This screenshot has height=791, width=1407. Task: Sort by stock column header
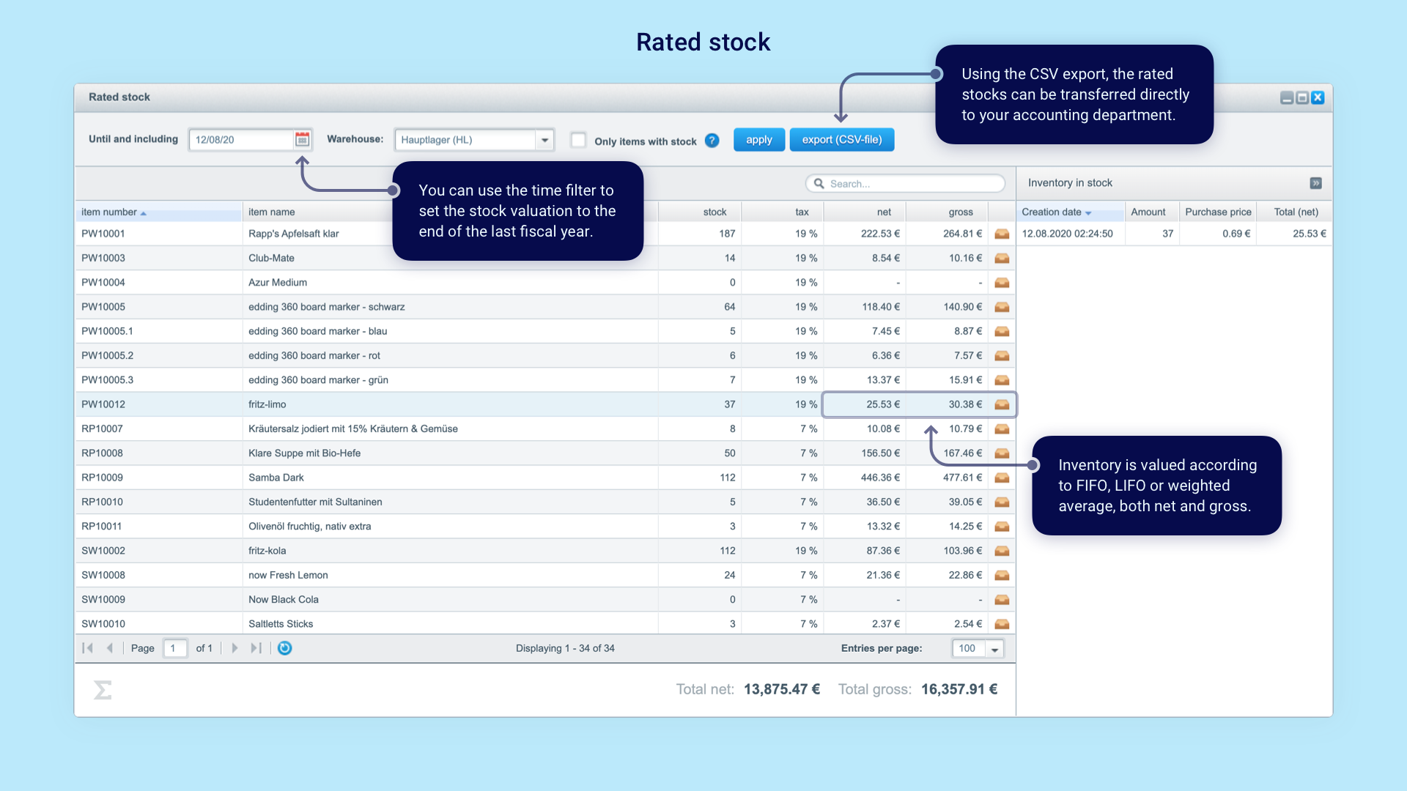pyautogui.click(x=700, y=212)
